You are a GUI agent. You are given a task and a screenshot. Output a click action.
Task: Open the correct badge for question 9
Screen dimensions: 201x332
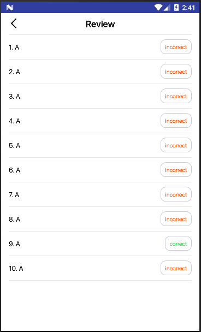[179, 244]
